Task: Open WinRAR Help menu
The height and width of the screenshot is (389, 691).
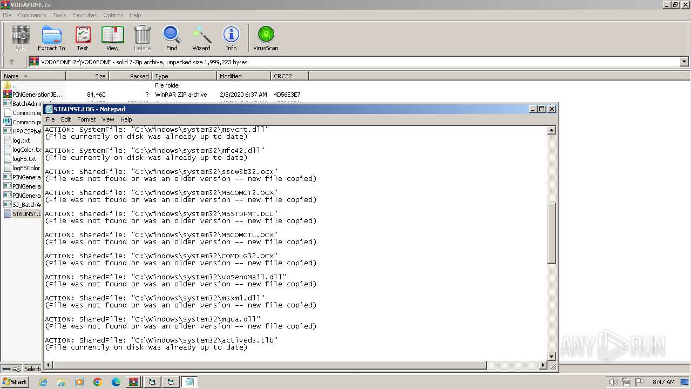Action: [x=135, y=15]
